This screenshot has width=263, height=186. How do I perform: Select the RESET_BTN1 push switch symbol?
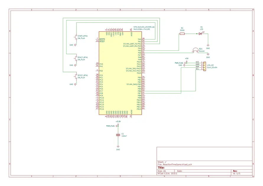76,76
